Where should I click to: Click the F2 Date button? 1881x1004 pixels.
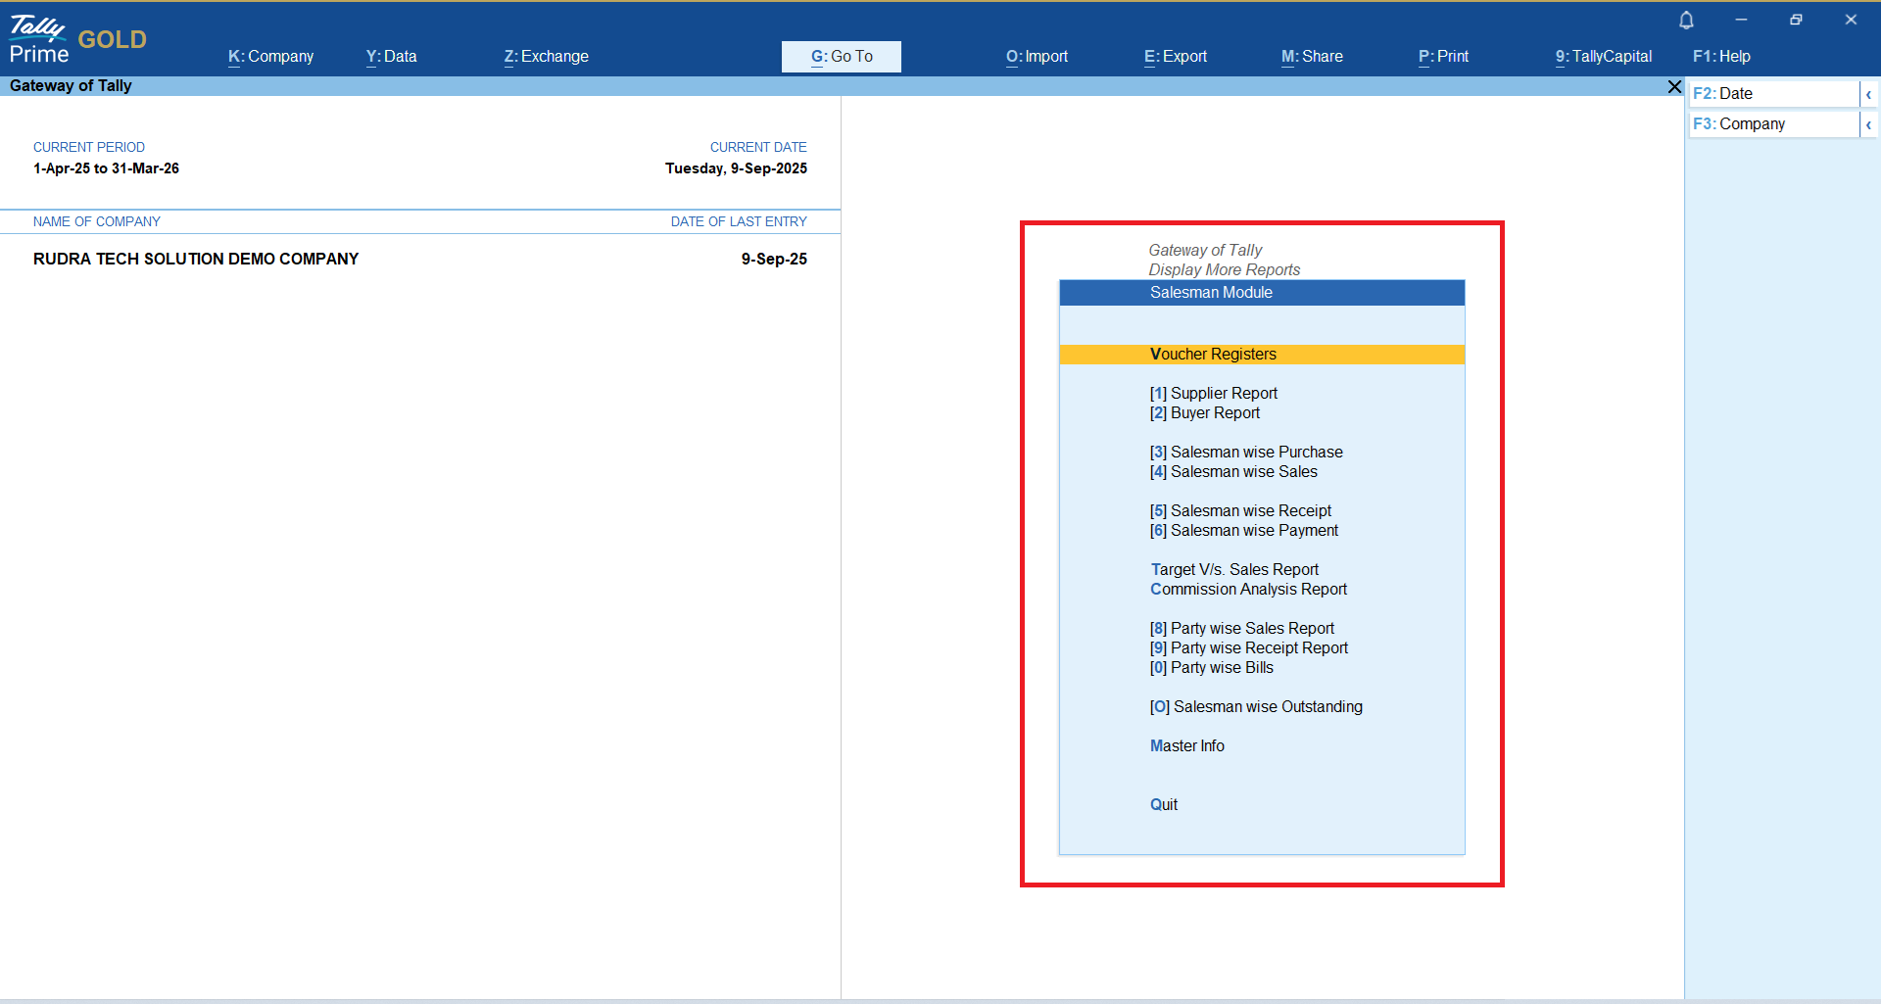[1771, 94]
